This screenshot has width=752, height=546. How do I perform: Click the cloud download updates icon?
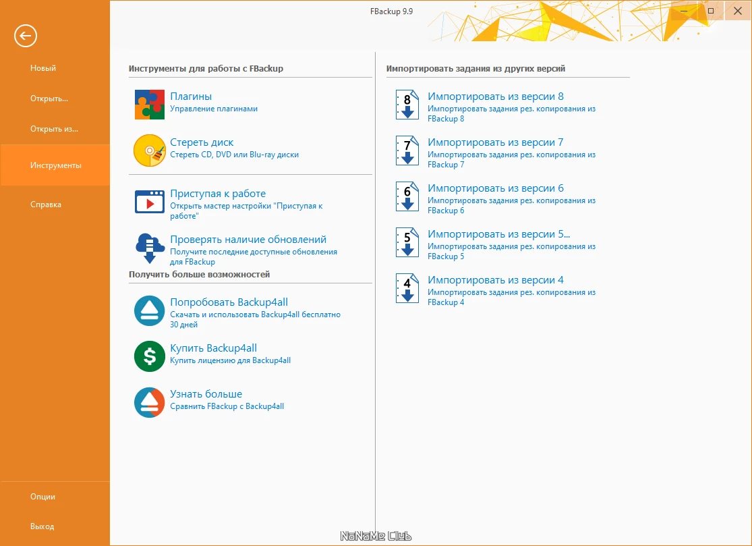click(x=150, y=248)
